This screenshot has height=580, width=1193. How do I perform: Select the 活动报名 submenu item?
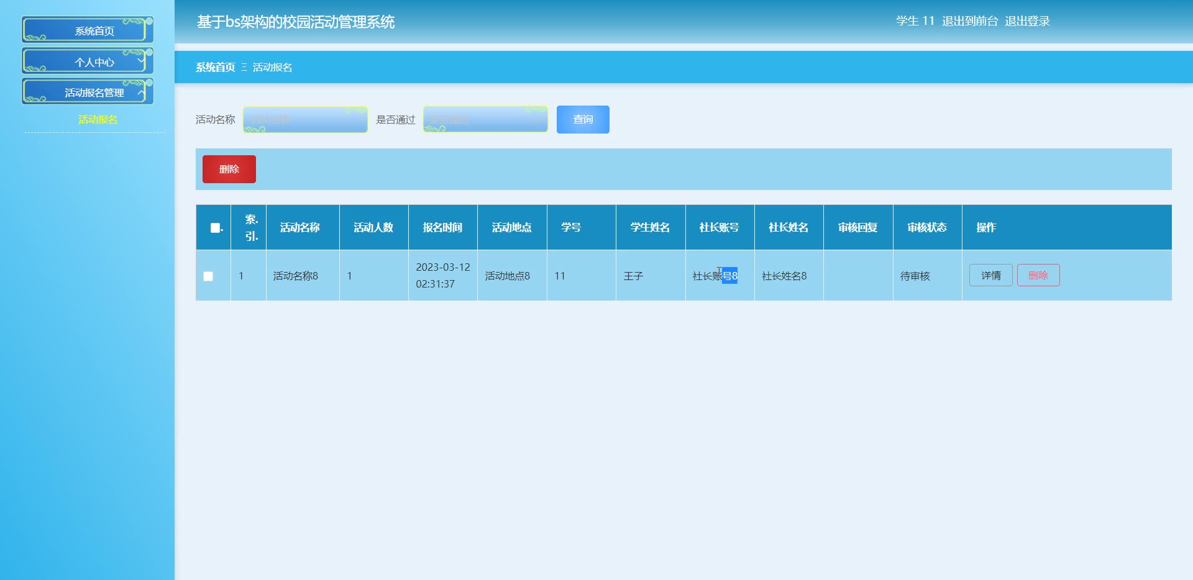click(x=98, y=119)
